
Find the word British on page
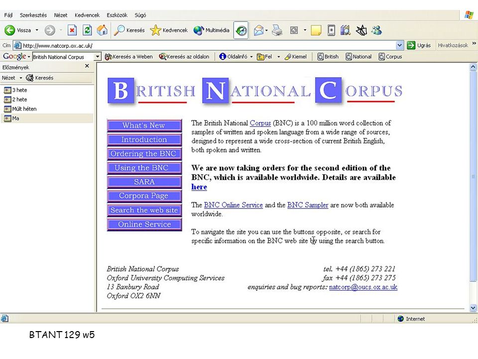pos(328,56)
